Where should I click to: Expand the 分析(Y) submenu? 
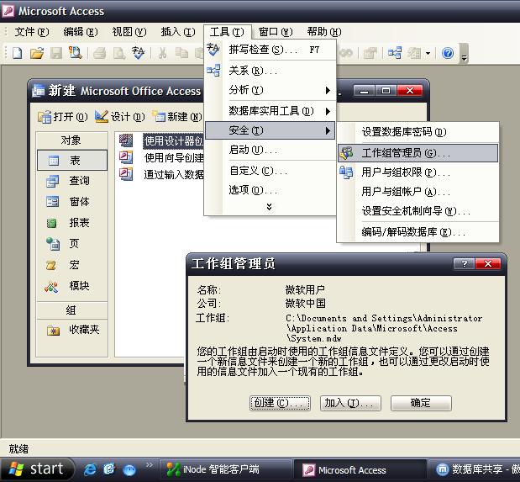[x=271, y=90]
